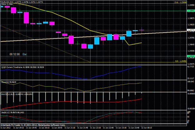Select the MACD(12,26,9) indicator label
The image size is (195, 130).
17,94
